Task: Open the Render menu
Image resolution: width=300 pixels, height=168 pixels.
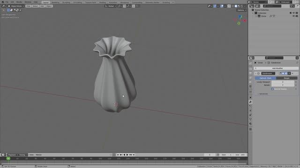Action: (x=19, y=2)
